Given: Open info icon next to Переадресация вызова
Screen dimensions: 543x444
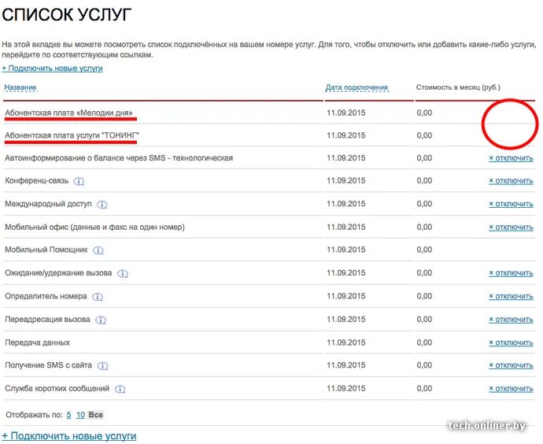Looking at the screenshot, I should pyautogui.click(x=101, y=320).
